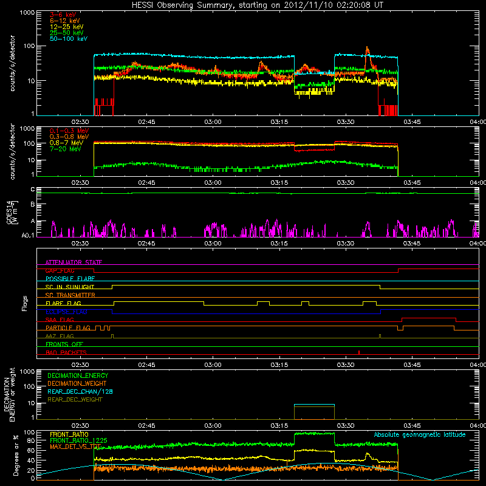The image size is (486, 486).
Task: Click the REAR_DEC_WEIGHT legend label
Action: (75, 400)
